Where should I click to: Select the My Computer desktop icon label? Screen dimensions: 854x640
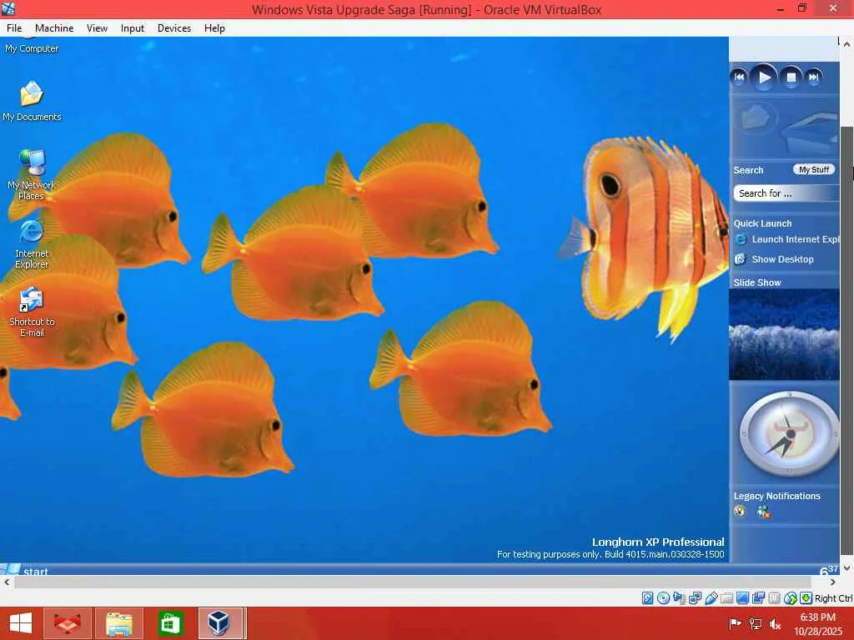tap(32, 48)
